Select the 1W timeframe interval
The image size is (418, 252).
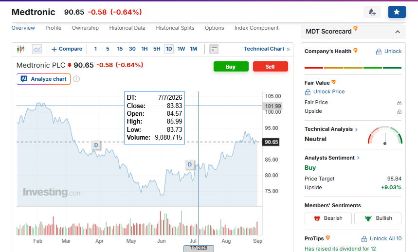pyautogui.click(x=181, y=49)
